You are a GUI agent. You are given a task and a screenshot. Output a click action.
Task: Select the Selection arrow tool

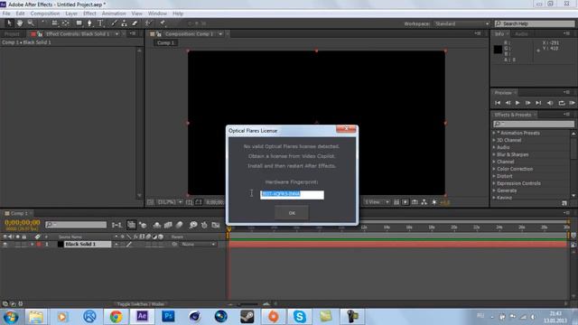point(9,23)
